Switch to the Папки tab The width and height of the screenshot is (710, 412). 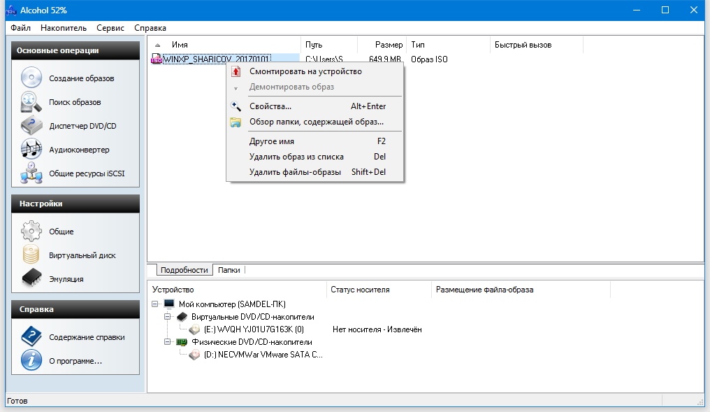point(229,270)
